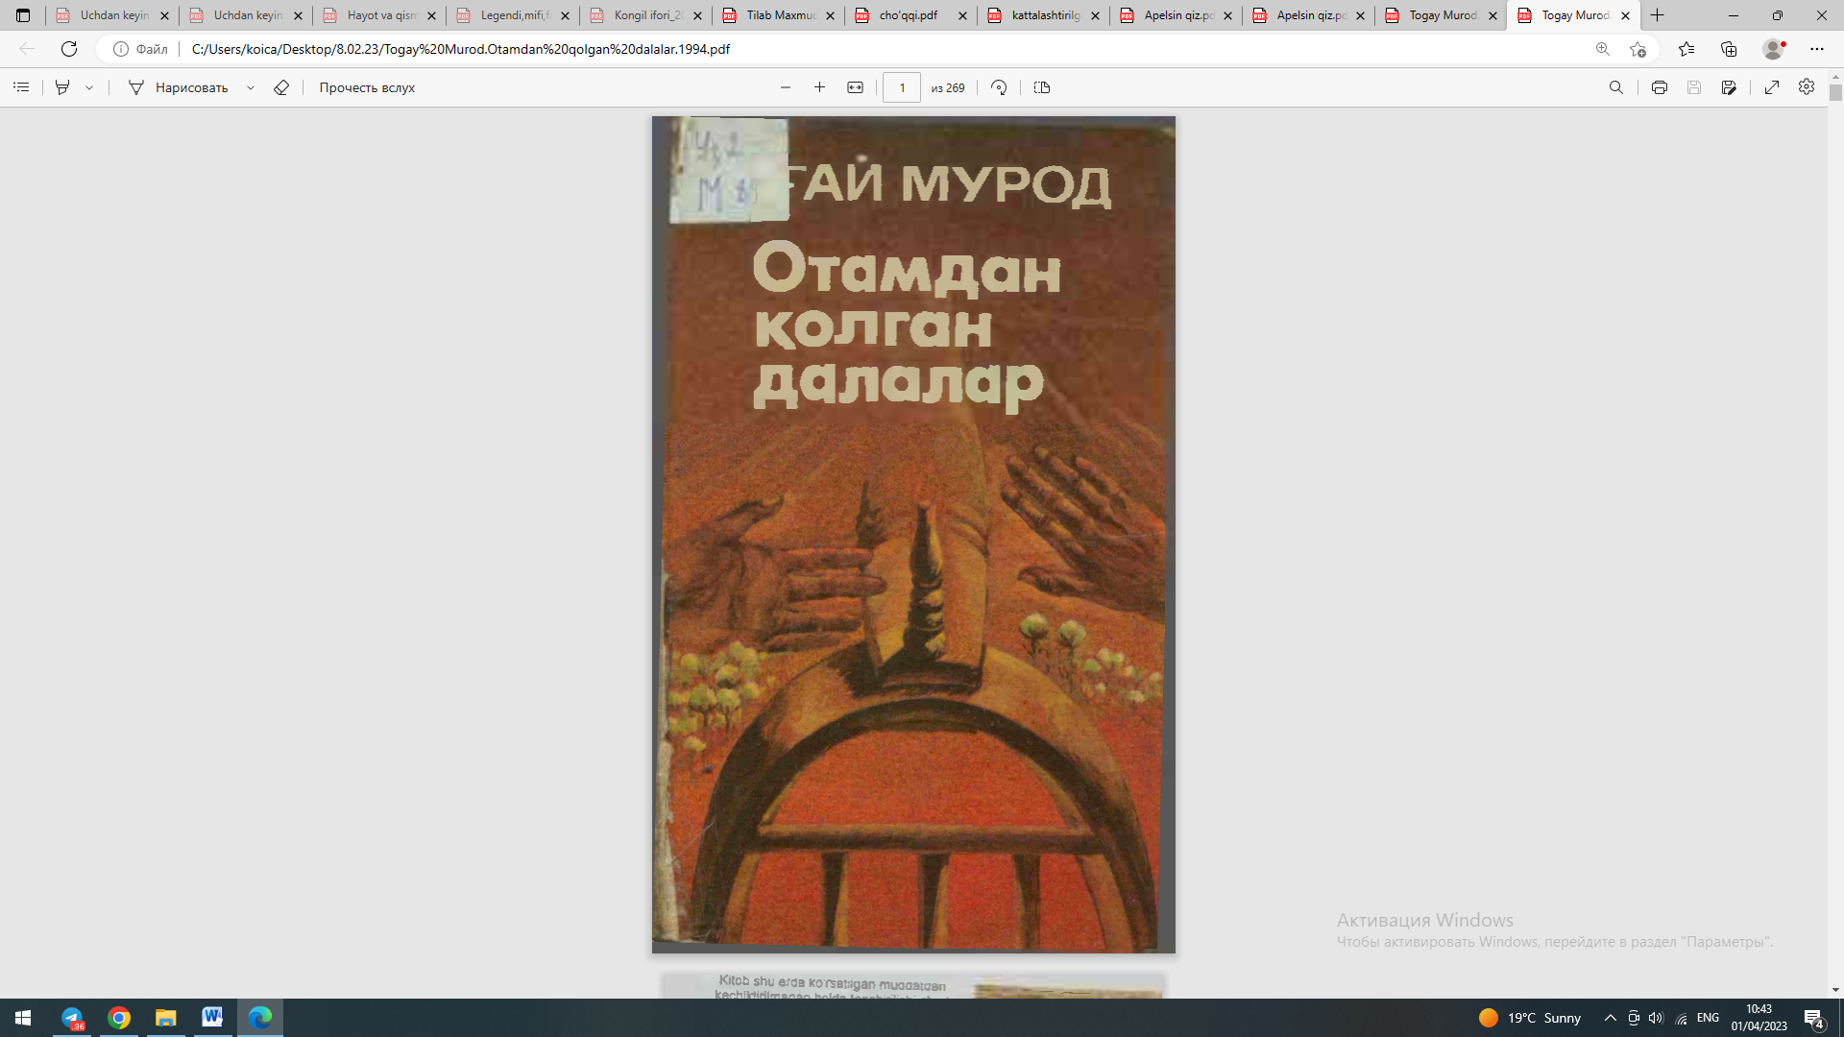Open the clock and calendar

coord(1759,1018)
